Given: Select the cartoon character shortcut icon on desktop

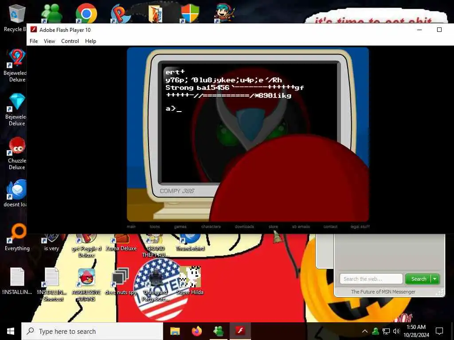Looking at the screenshot, I should pos(225,13).
